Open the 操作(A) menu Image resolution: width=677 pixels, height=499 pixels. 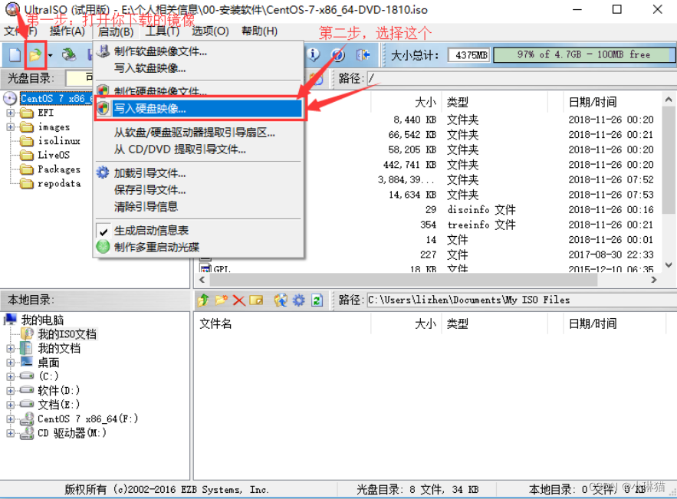(x=67, y=31)
